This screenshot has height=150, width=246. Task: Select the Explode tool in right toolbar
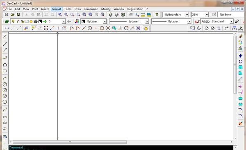[241, 123]
